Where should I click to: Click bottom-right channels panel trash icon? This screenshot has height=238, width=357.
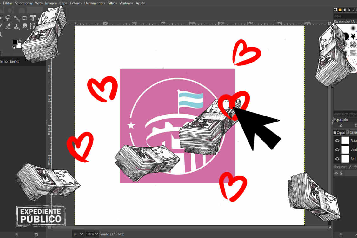[x=341, y=235]
